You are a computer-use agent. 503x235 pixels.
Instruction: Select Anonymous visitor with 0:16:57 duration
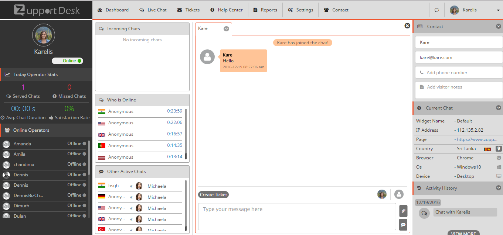coord(140,134)
